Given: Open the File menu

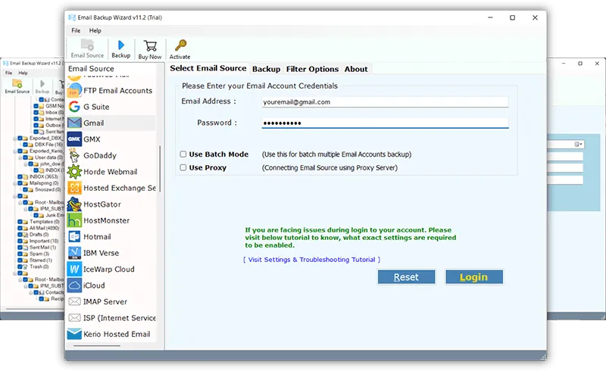Looking at the screenshot, I should 76,30.
